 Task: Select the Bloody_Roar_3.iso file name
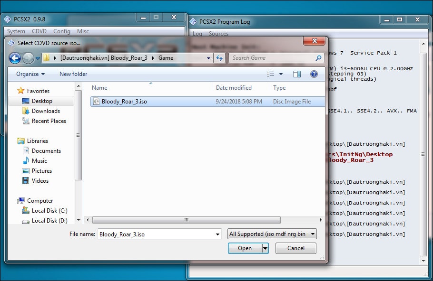tap(124, 102)
